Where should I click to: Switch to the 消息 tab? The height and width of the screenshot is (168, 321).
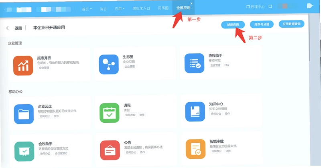click(x=103, y=9)
